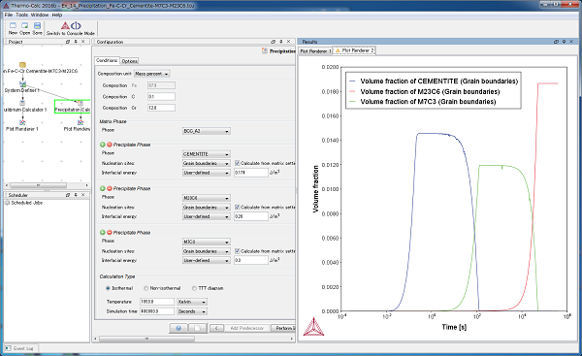This screenshot has width=582, height=356.
Task: Toggle M7C3 Calculate from matrix settings checkbox
Action: tap(238, 251)
